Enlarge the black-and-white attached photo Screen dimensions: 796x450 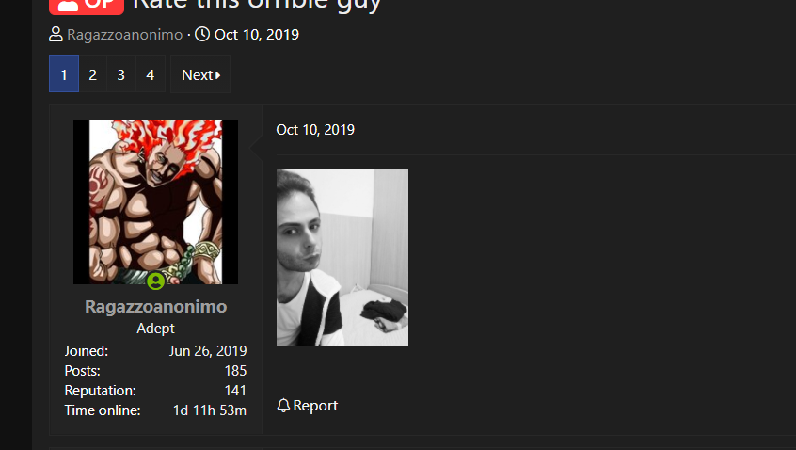[342, 258]
